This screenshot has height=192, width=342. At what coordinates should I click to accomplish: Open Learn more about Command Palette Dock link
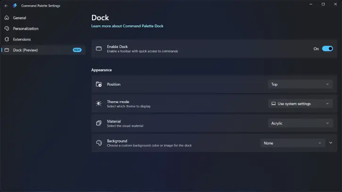[127, 26]
